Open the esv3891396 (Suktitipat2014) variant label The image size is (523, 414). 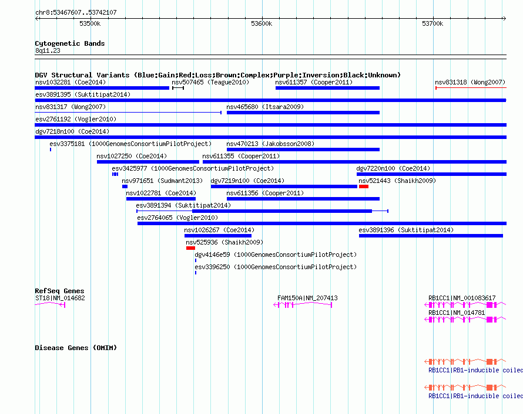(x=406, y=230)
